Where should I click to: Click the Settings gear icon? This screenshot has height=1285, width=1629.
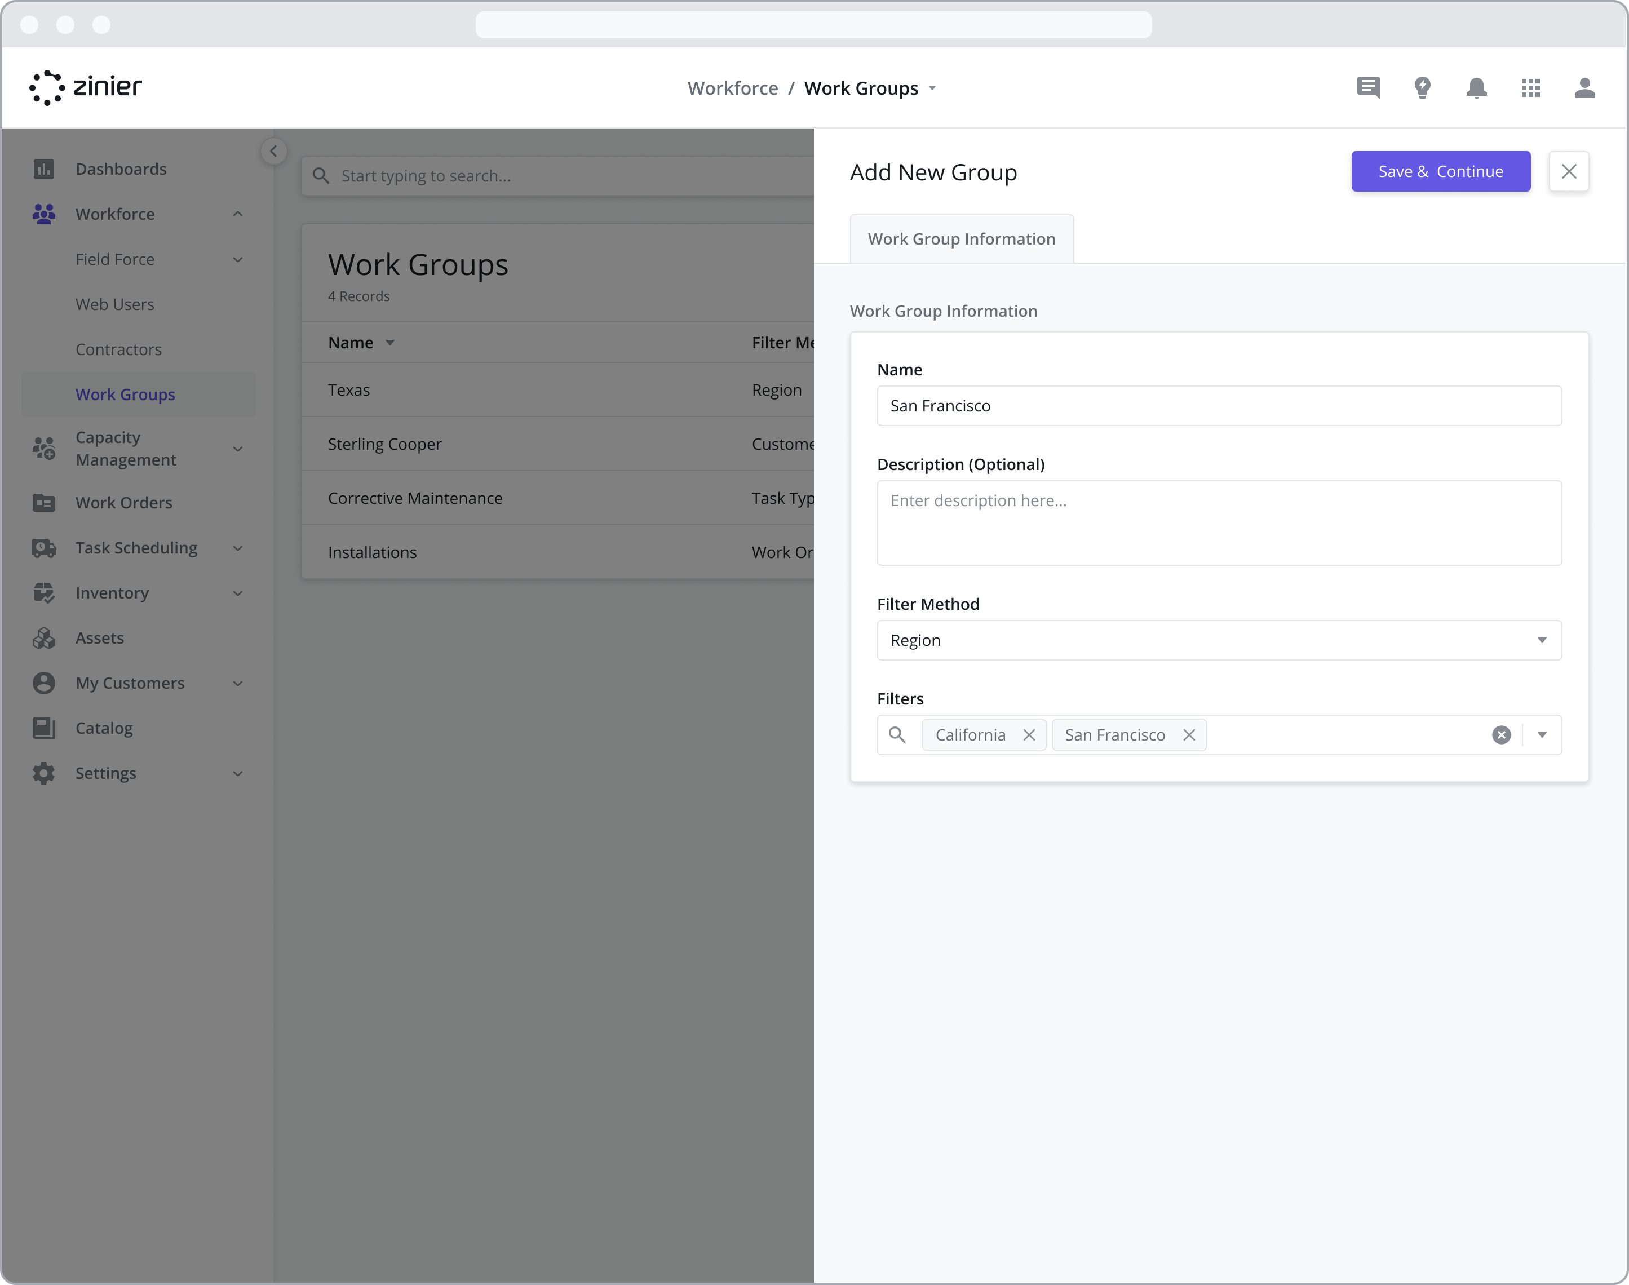pos(43,773)
